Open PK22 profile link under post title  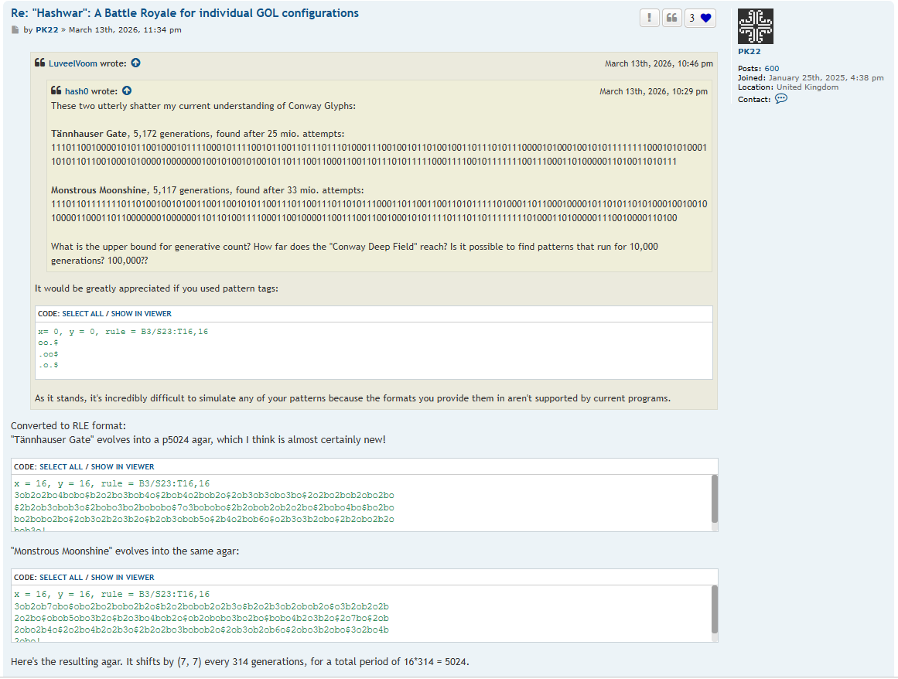(47, 29)
